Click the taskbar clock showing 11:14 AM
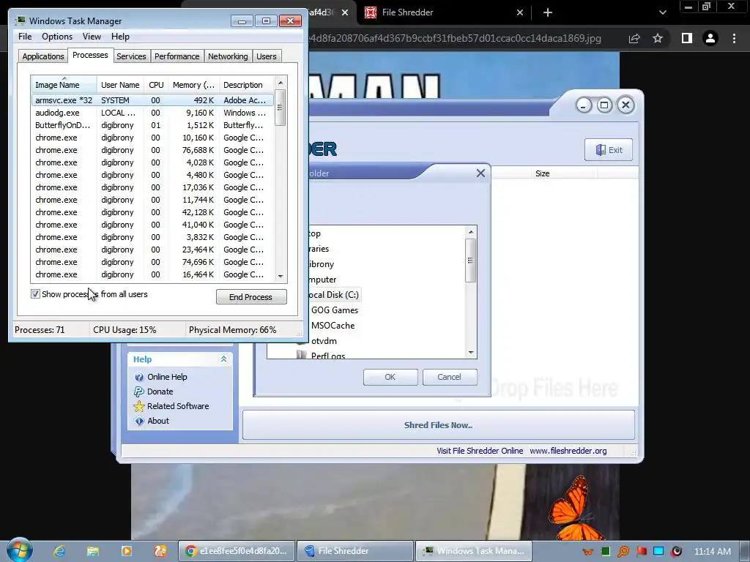 [x=712, y=552]
